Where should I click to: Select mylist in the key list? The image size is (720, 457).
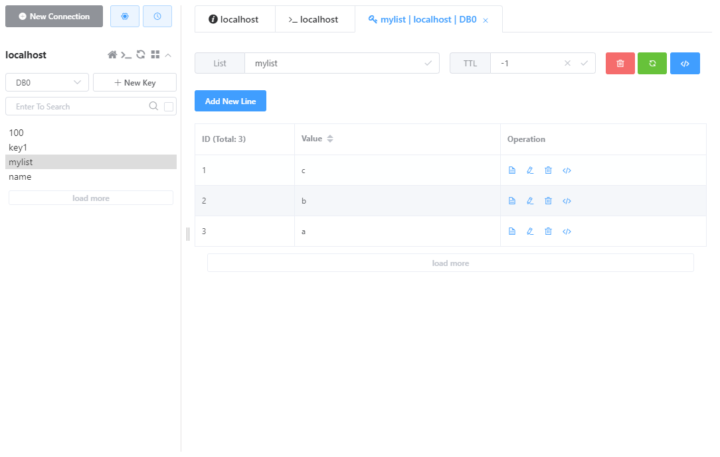coord(91,162)
